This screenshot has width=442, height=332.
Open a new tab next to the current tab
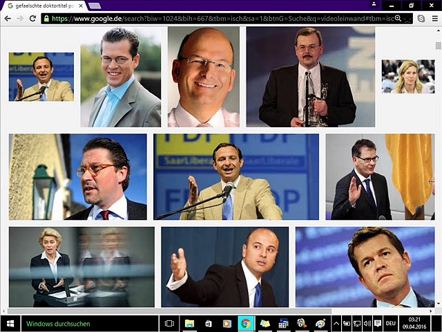(x=93, y=6)
